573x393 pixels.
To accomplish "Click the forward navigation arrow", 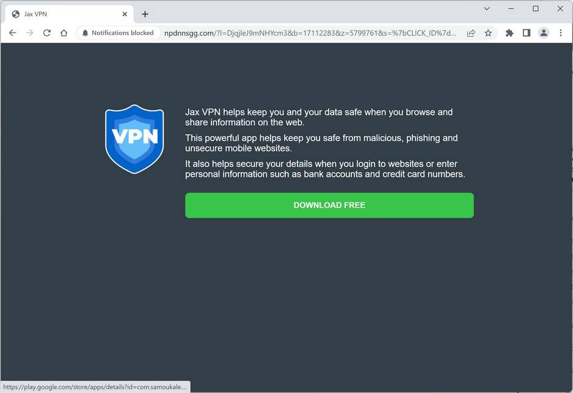I will point(29,33).
